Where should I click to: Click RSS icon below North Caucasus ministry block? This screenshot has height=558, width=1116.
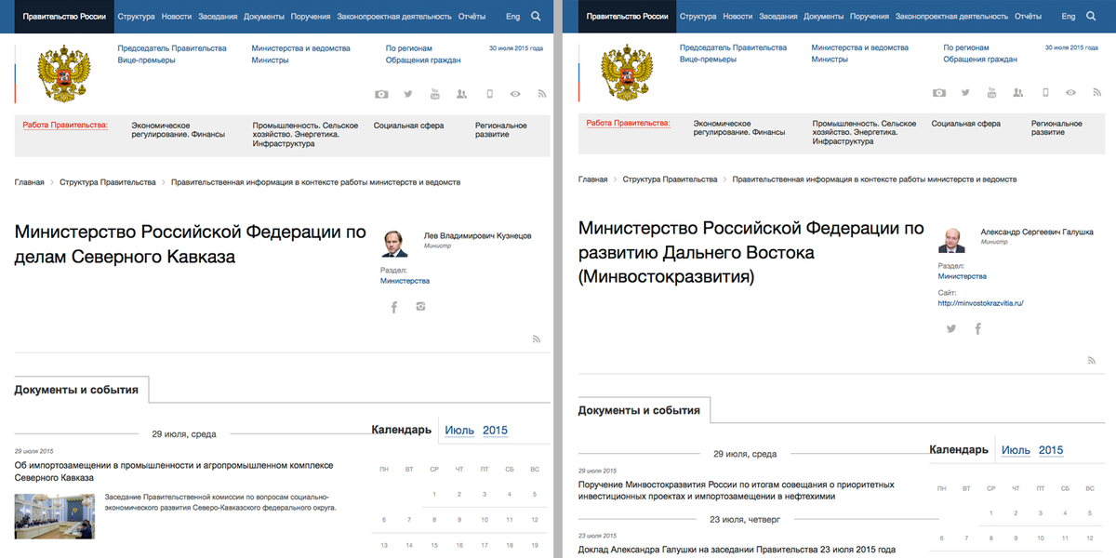(x=537, y=339)
